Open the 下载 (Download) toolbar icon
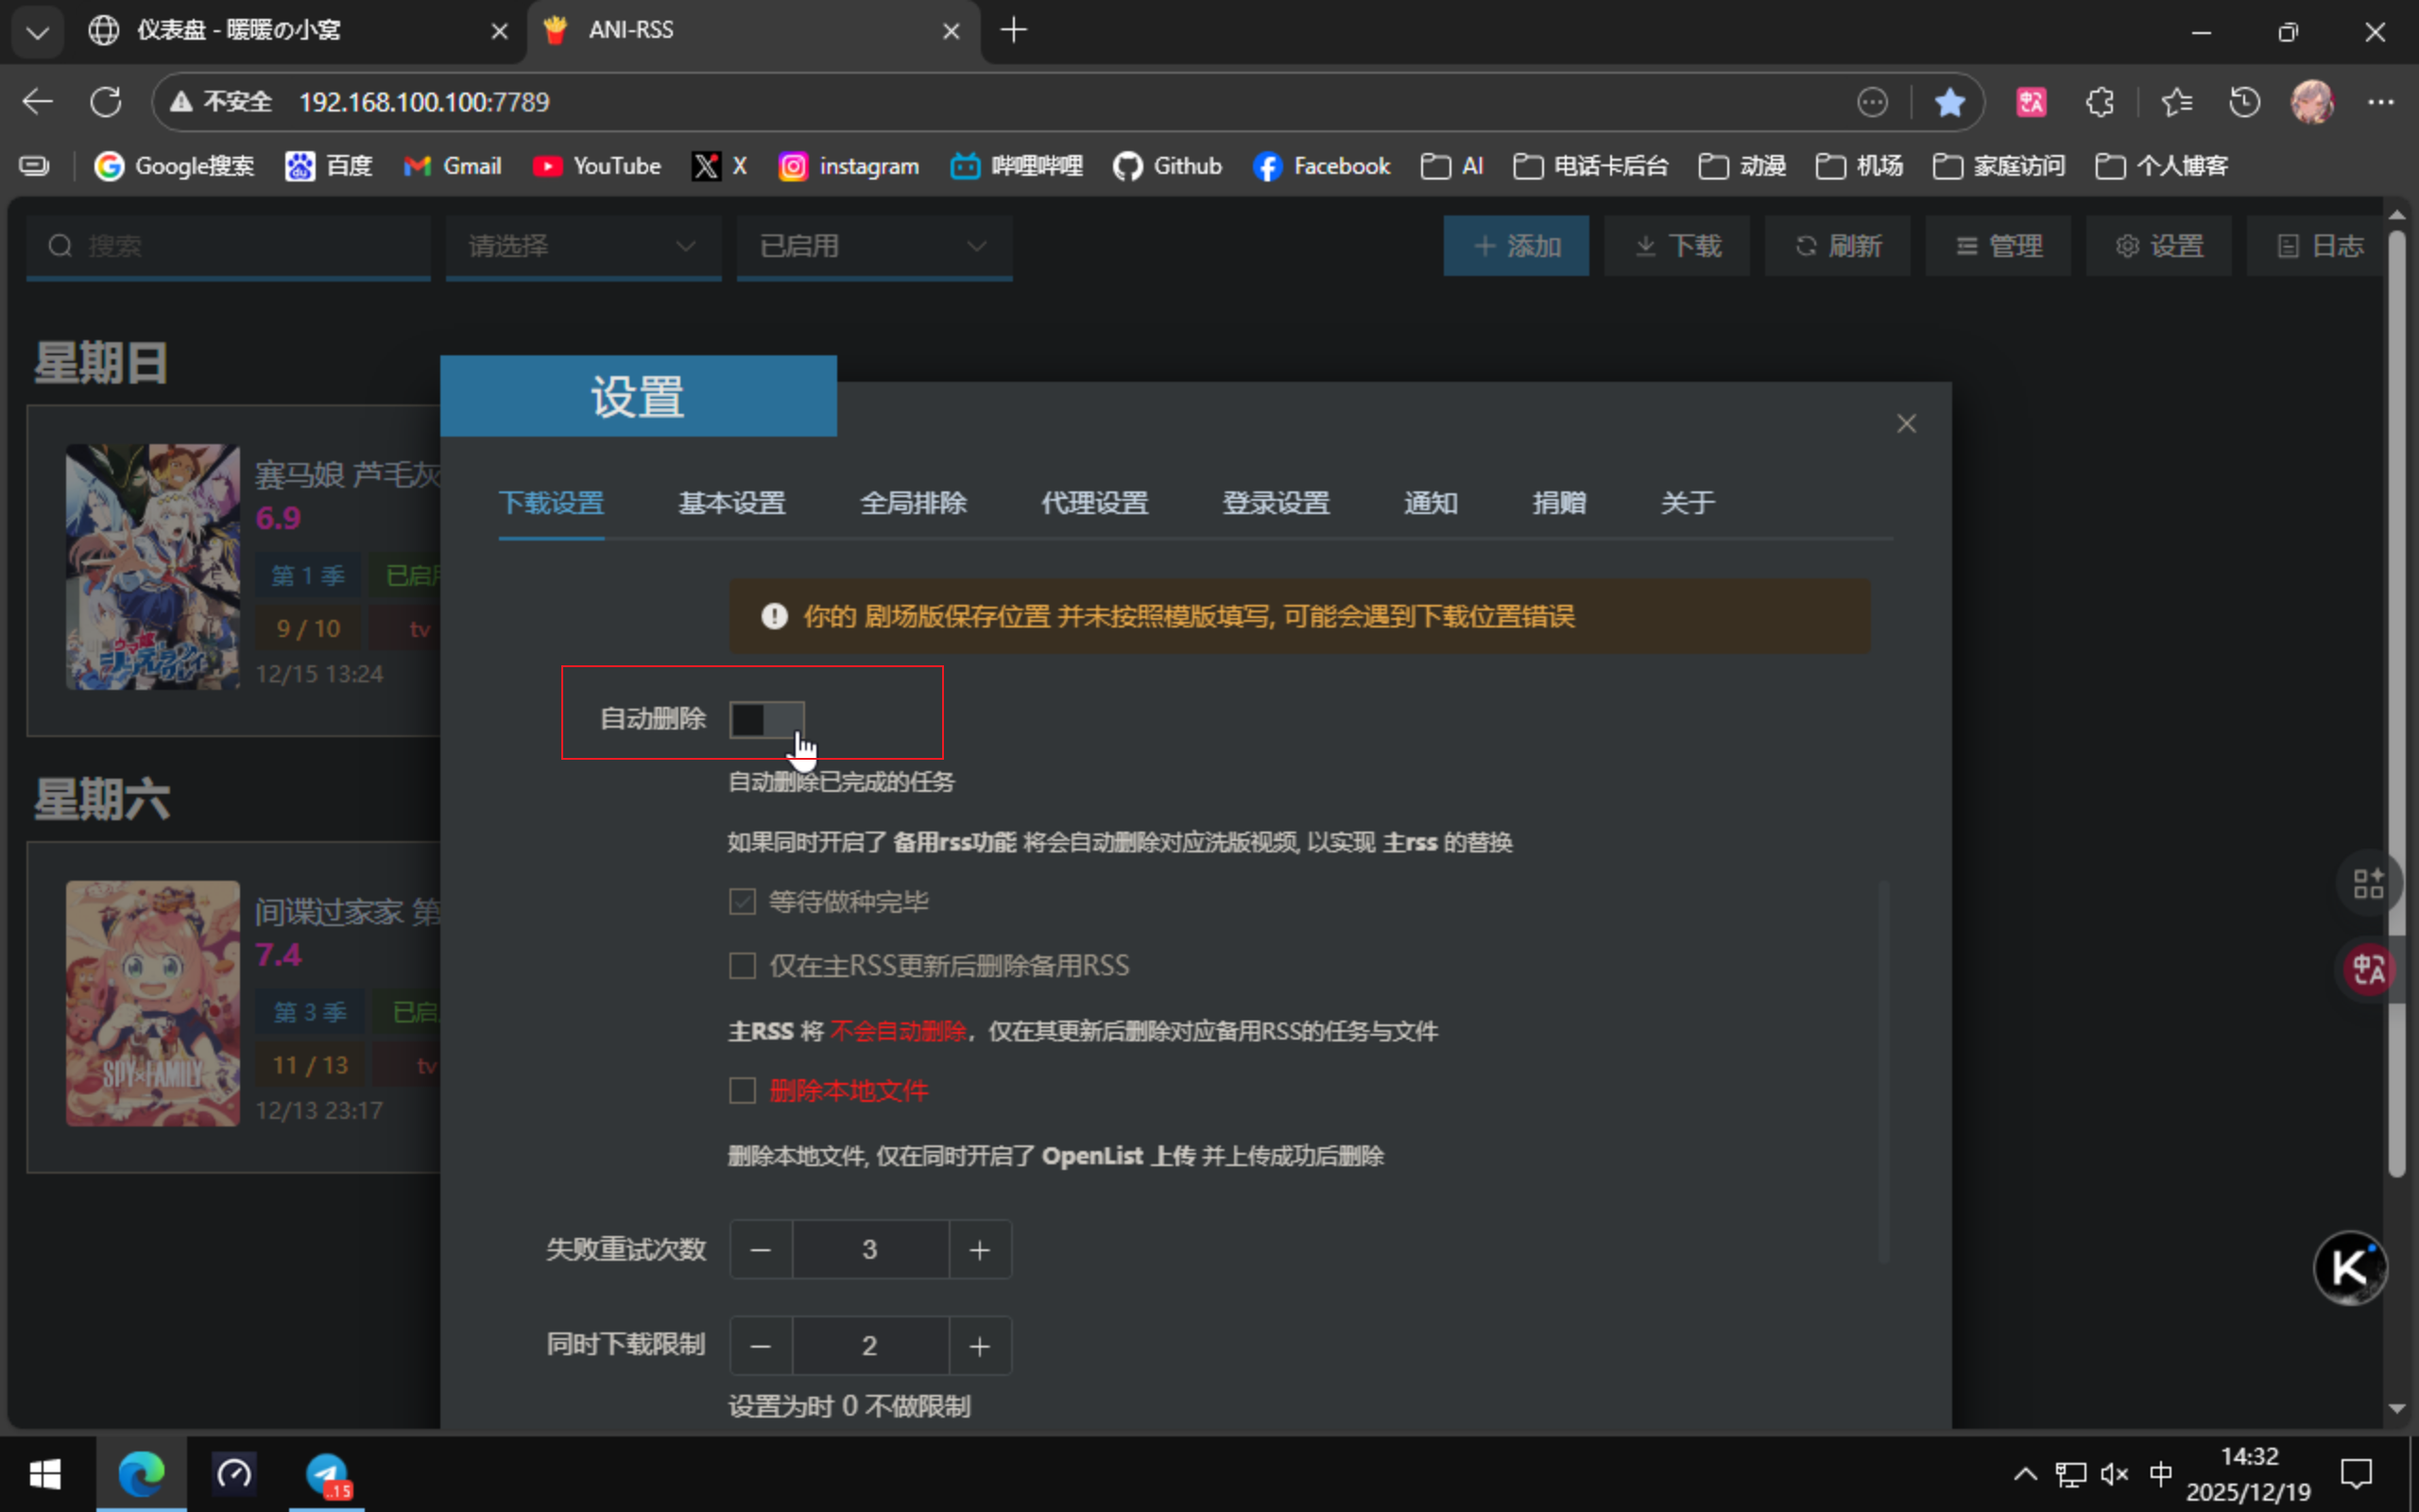Image resolution: width=2419 pixels, height=1512 pixels. 1676,245
